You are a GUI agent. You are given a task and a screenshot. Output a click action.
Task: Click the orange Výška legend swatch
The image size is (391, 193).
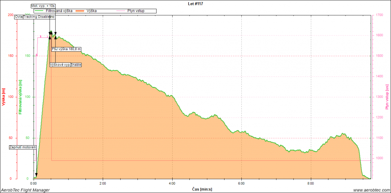click(x=81, y=11)
